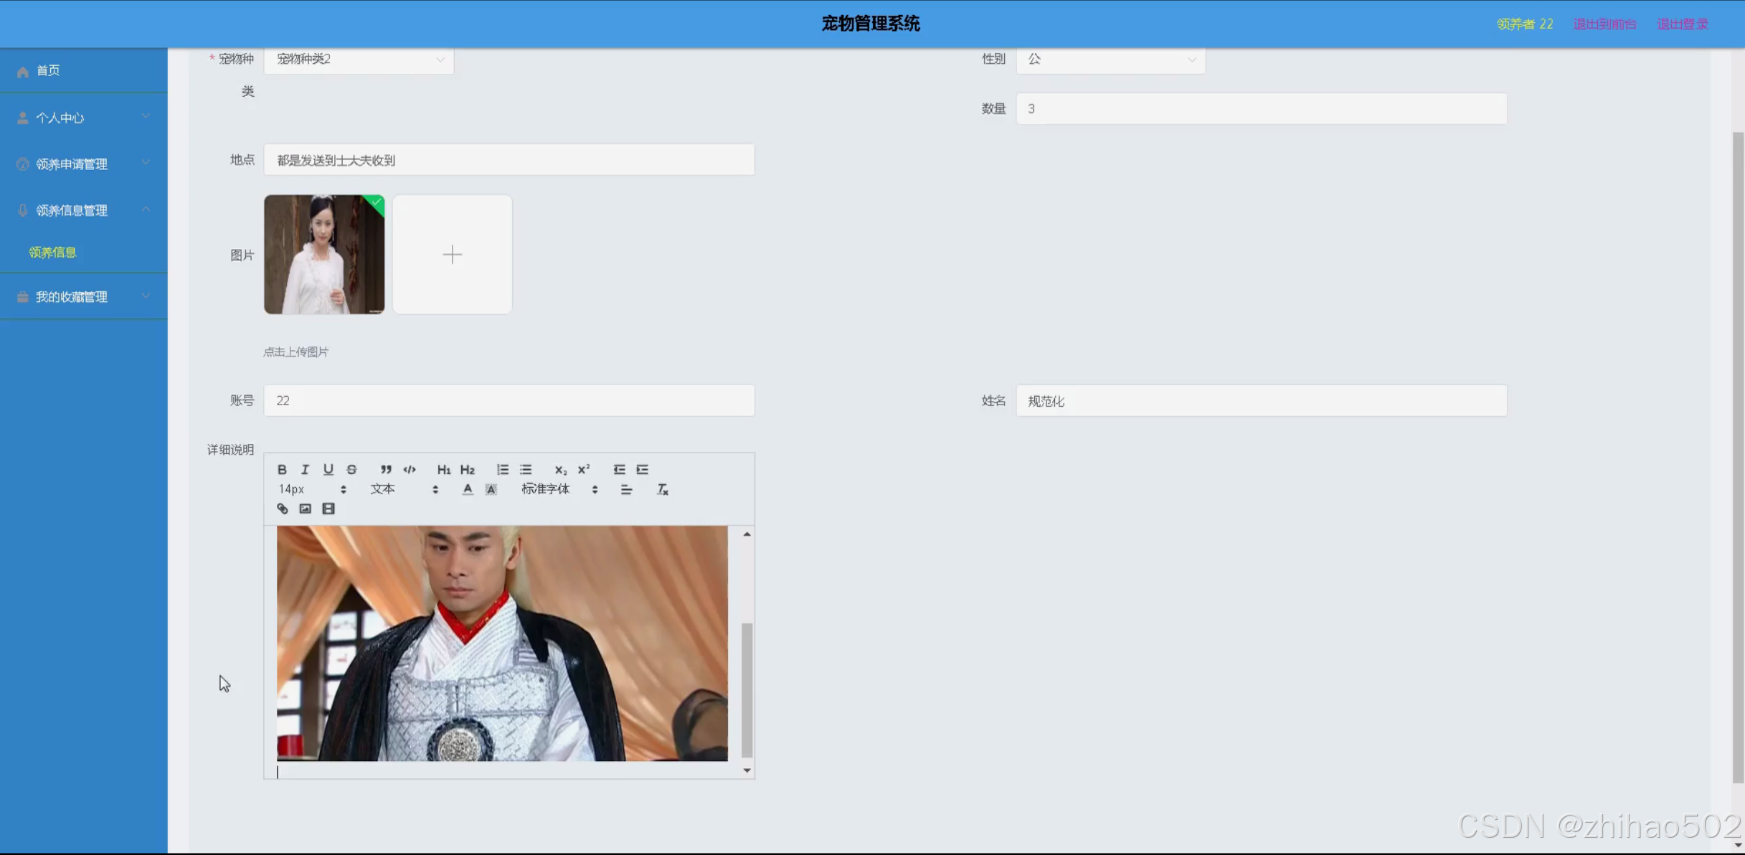Open the 宠物种类 select box
Viewport: 1745px width, 855px height.
pyautogui.click(x=359, y=59)
